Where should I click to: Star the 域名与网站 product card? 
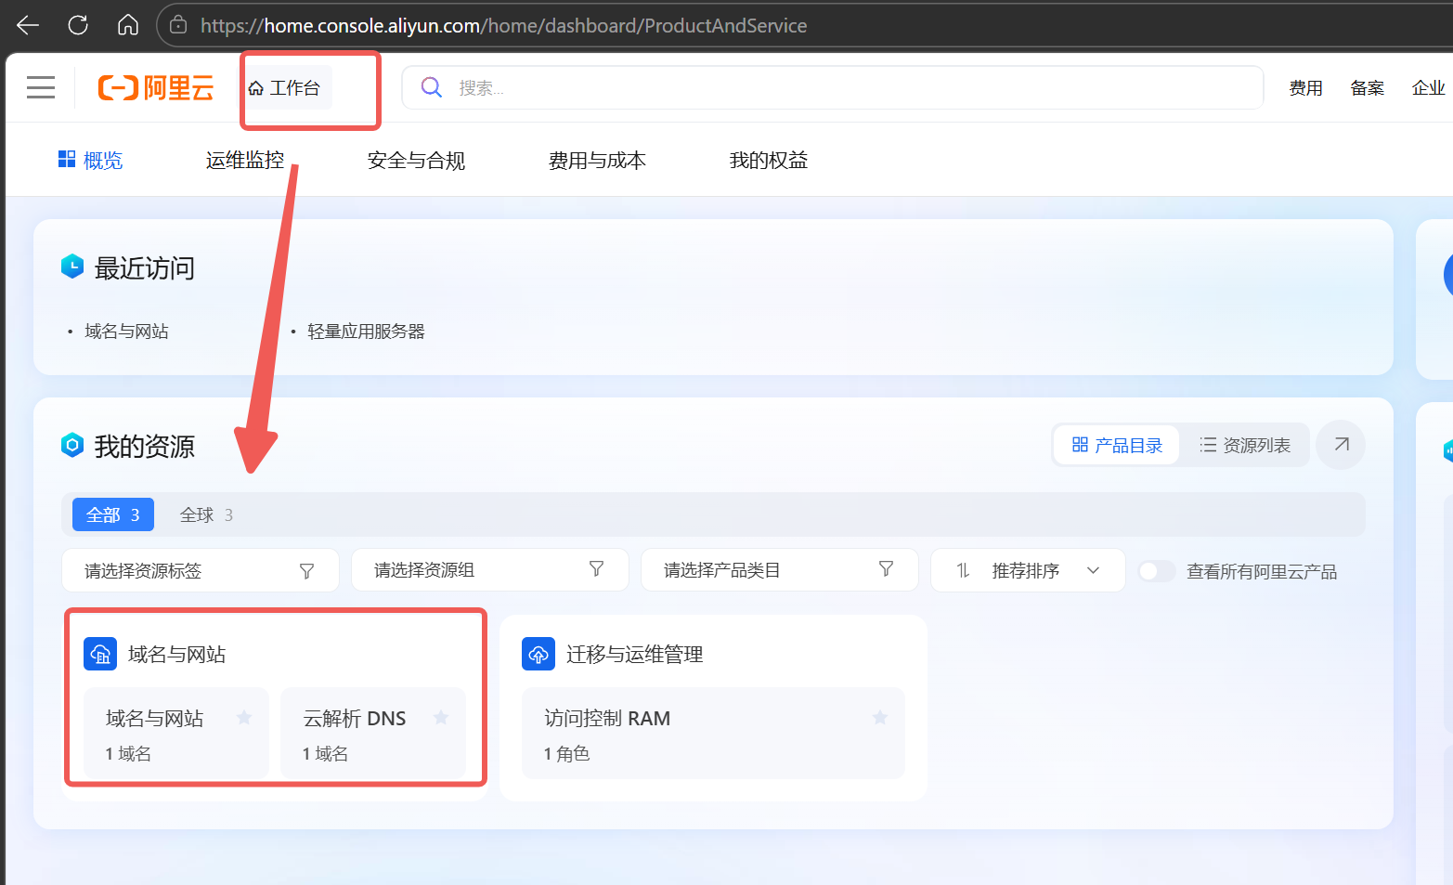[244, 717]
